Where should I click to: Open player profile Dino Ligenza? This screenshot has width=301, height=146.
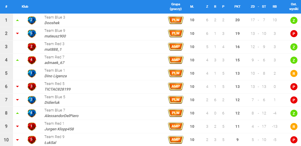pos(56,76)
